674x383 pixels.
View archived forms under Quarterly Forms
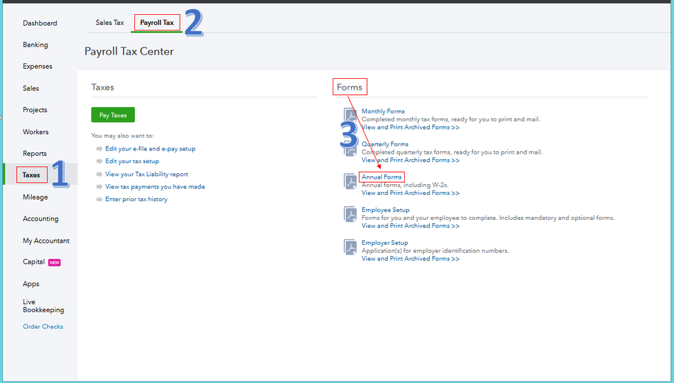click(410, 160)
